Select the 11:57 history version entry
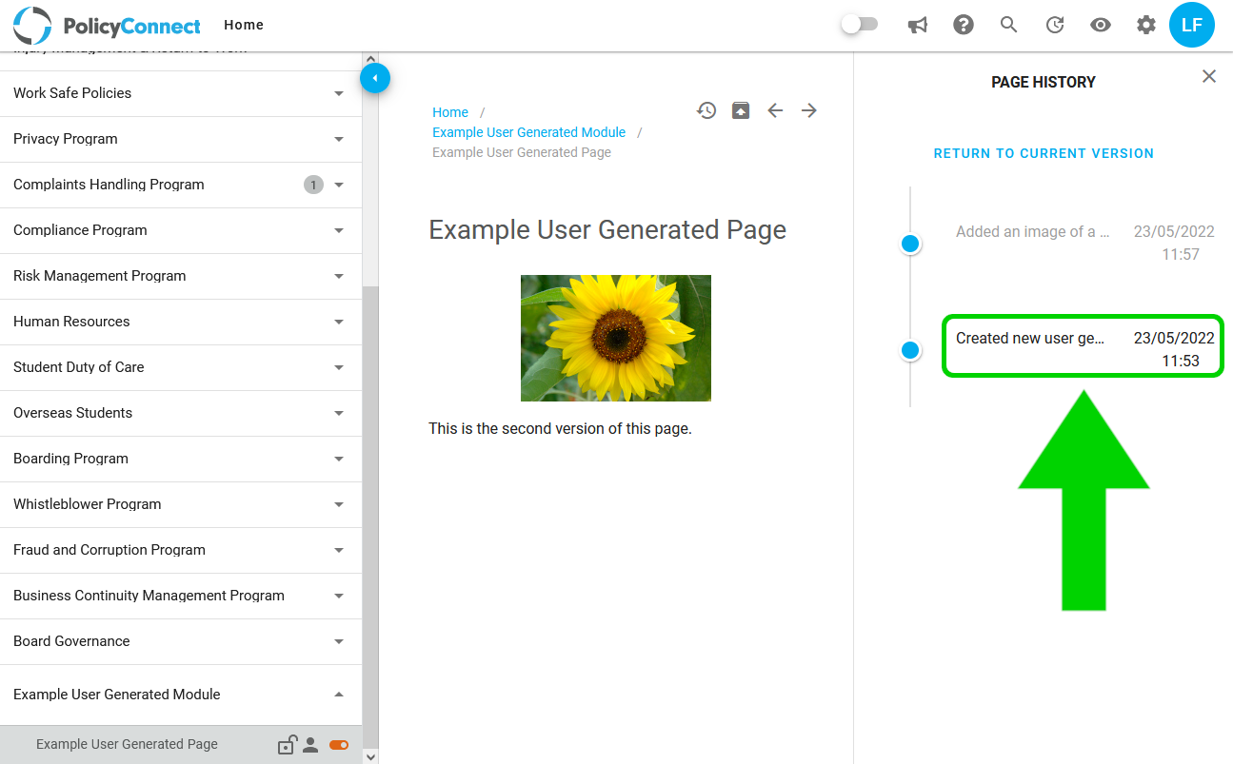 (1084, 243)
